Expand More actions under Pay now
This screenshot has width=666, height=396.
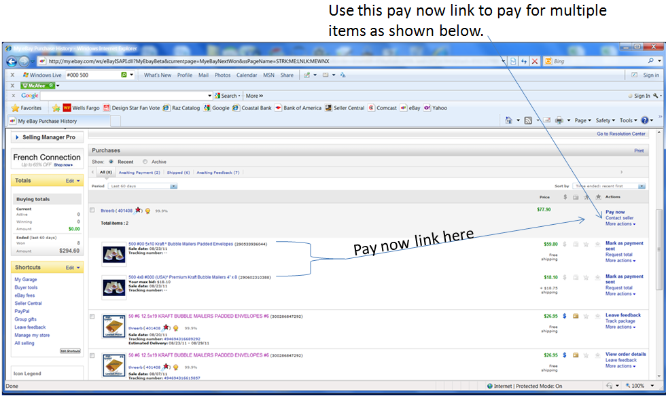620,224
